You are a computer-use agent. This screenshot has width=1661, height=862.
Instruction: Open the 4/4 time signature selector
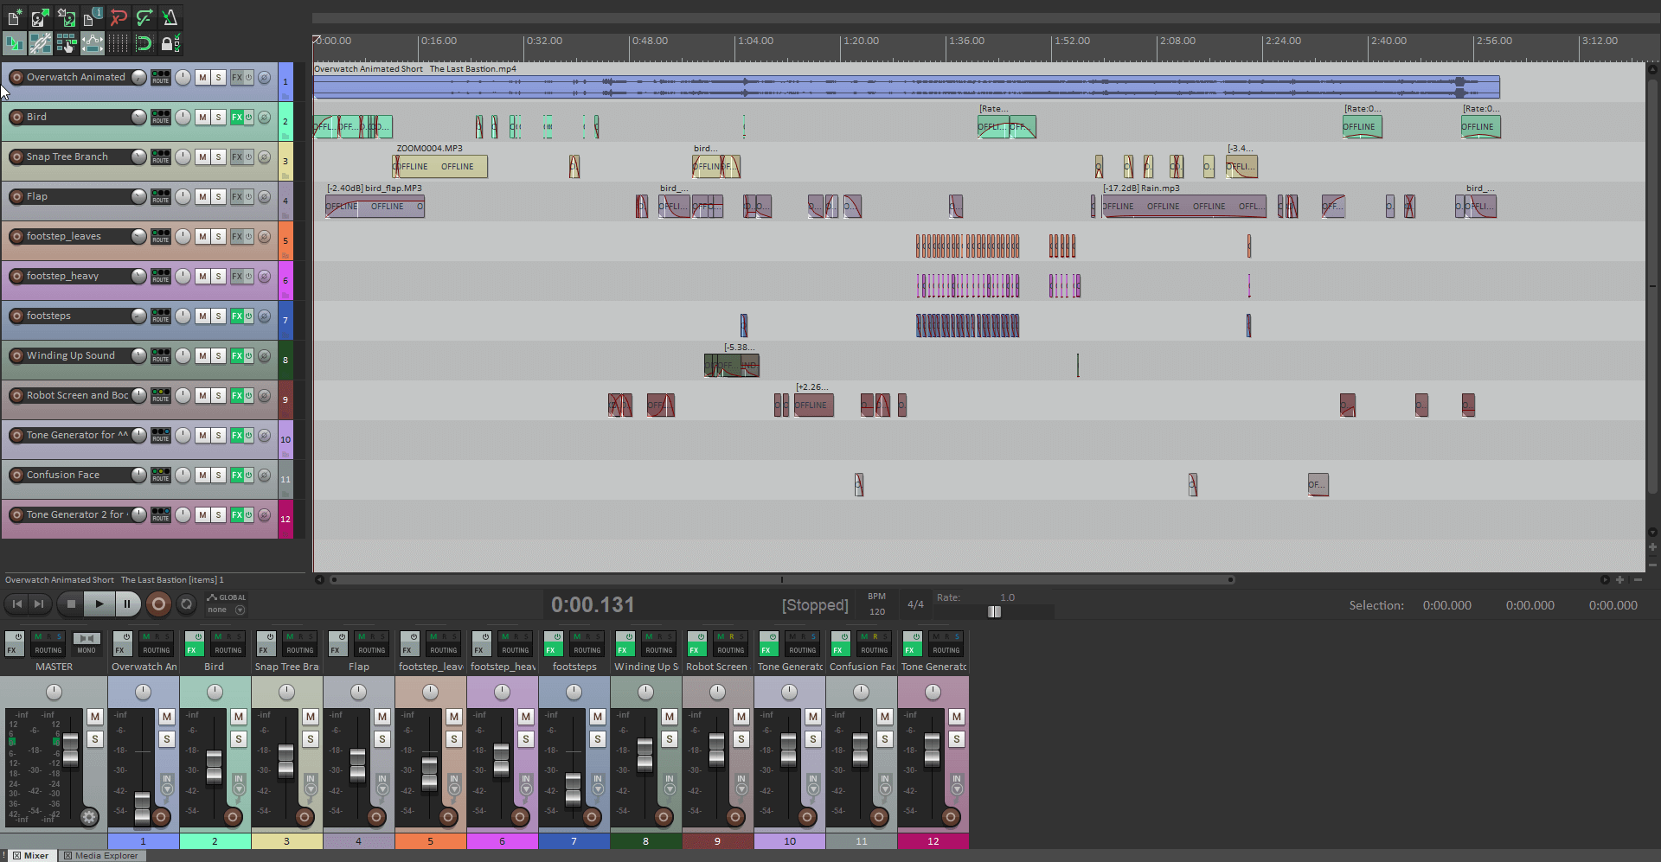click(915, 604)
